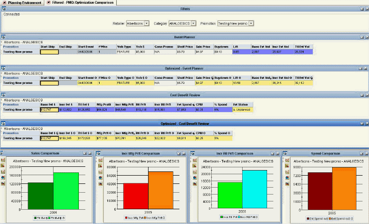Maximize the Filters panel
Image resolution: width=369 pixels, height=224 pixels.
point(367,9)
